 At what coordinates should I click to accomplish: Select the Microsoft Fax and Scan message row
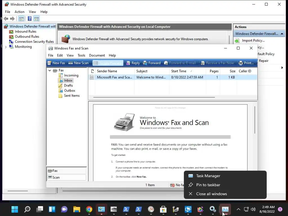point(173,77)
